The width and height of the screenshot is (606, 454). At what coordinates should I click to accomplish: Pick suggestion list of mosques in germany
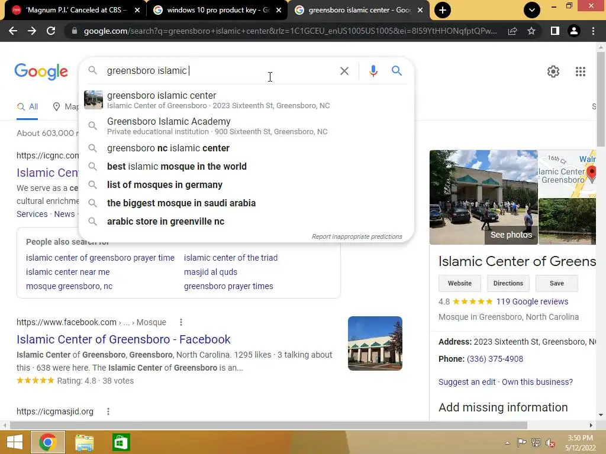tap(247, 185)
